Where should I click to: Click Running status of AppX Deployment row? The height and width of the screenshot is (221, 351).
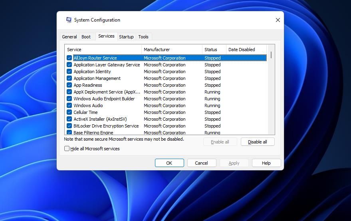[212, 92]
